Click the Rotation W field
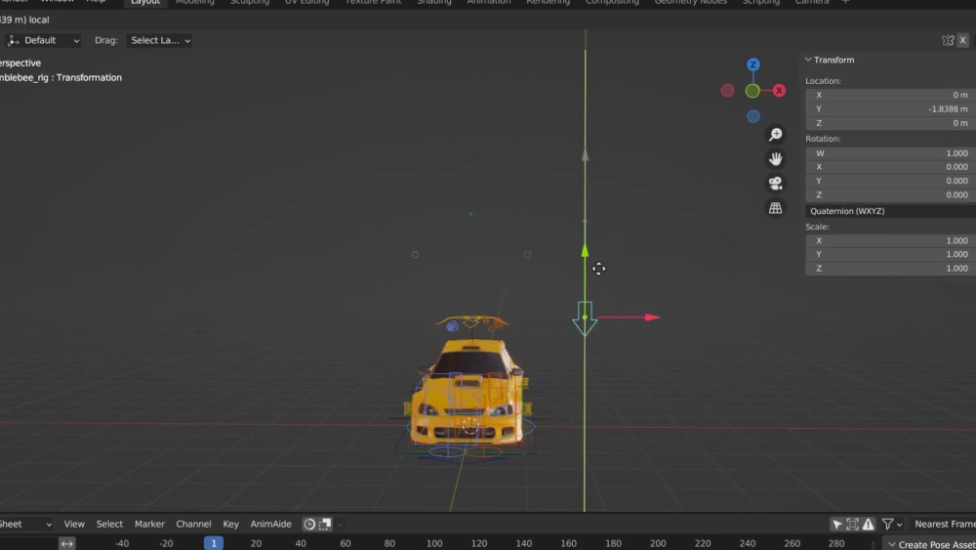976x550 pixels. pyautogui.click(x=891, y=153)
